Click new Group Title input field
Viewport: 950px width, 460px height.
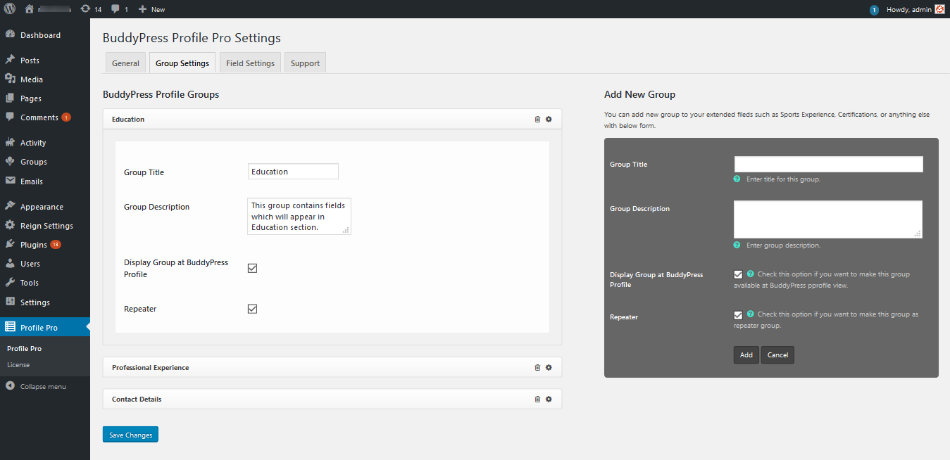click(828, 164)
